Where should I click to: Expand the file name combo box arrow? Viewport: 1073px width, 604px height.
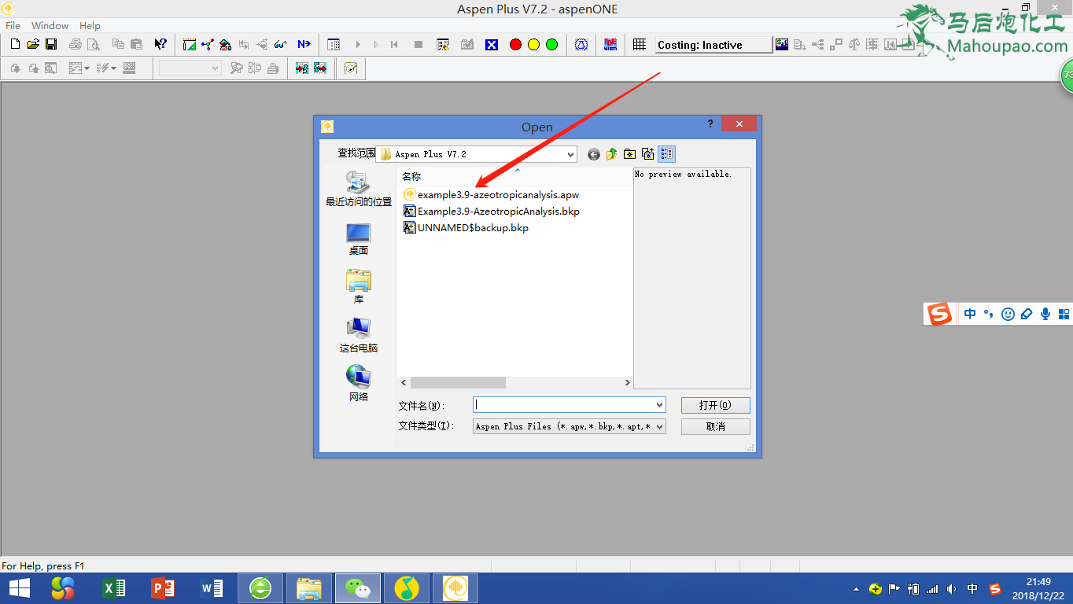659,405
